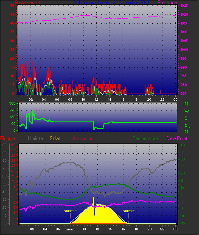Click the '985' pressure axis value

tap(183, 76)
